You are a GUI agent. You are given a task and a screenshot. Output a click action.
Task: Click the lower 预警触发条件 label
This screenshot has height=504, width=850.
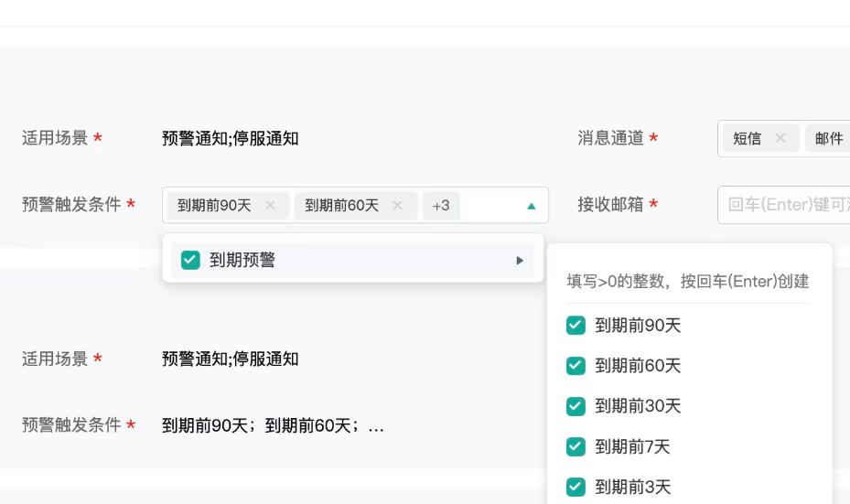click(x=71, y=424)
